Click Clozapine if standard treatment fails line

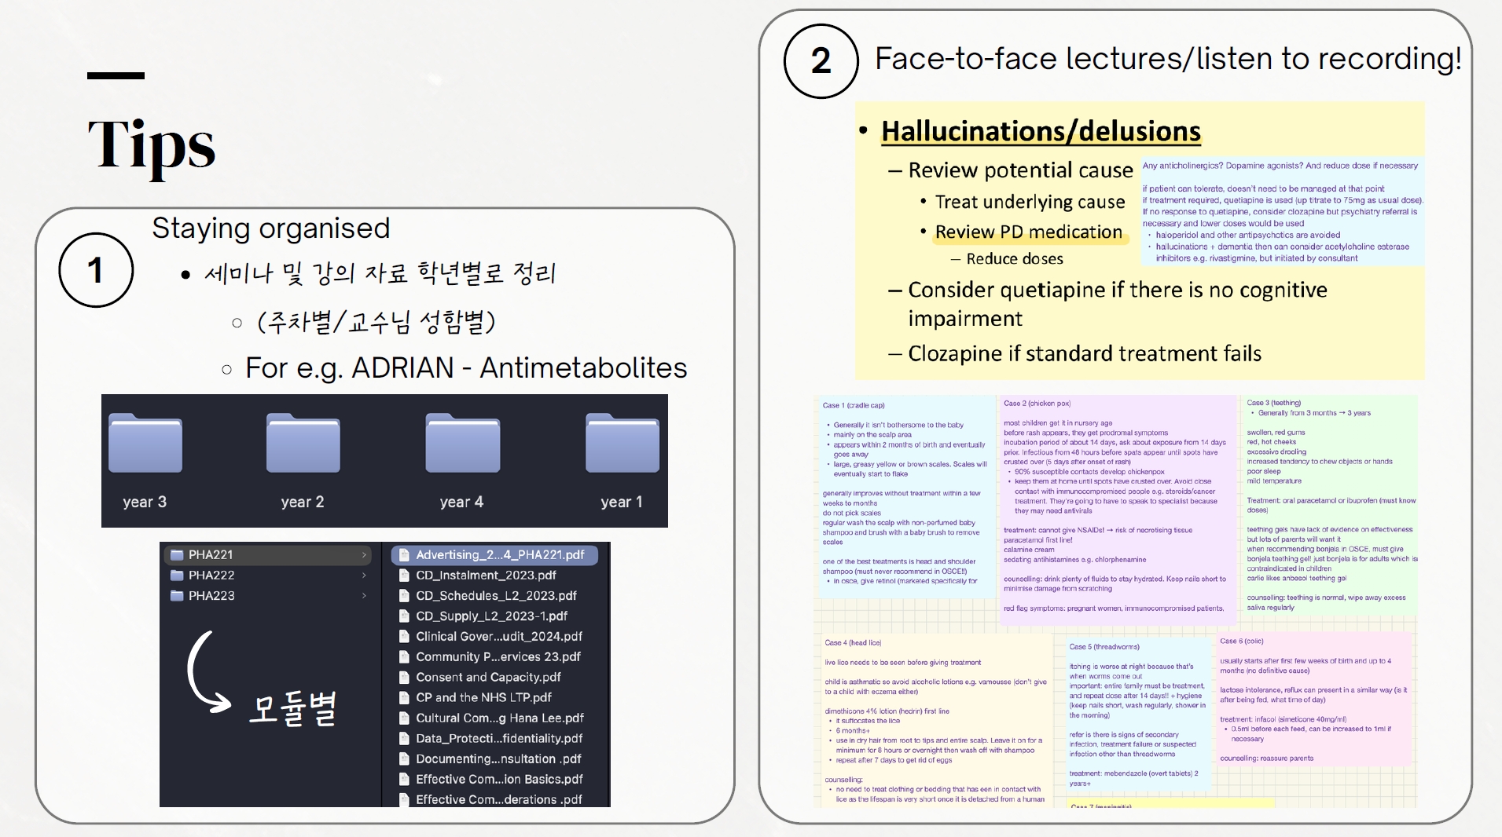pos(1085,353)
